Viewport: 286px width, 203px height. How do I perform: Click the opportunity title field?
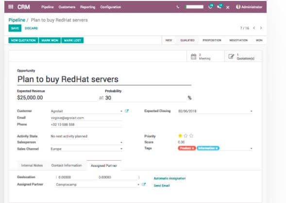point(104,80)
